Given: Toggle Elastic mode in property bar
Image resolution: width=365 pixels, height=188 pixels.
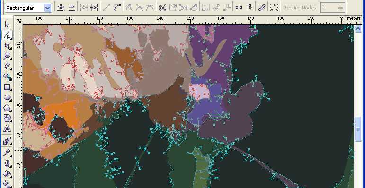Looking at the screenshot, I should [x=262, y=8].
